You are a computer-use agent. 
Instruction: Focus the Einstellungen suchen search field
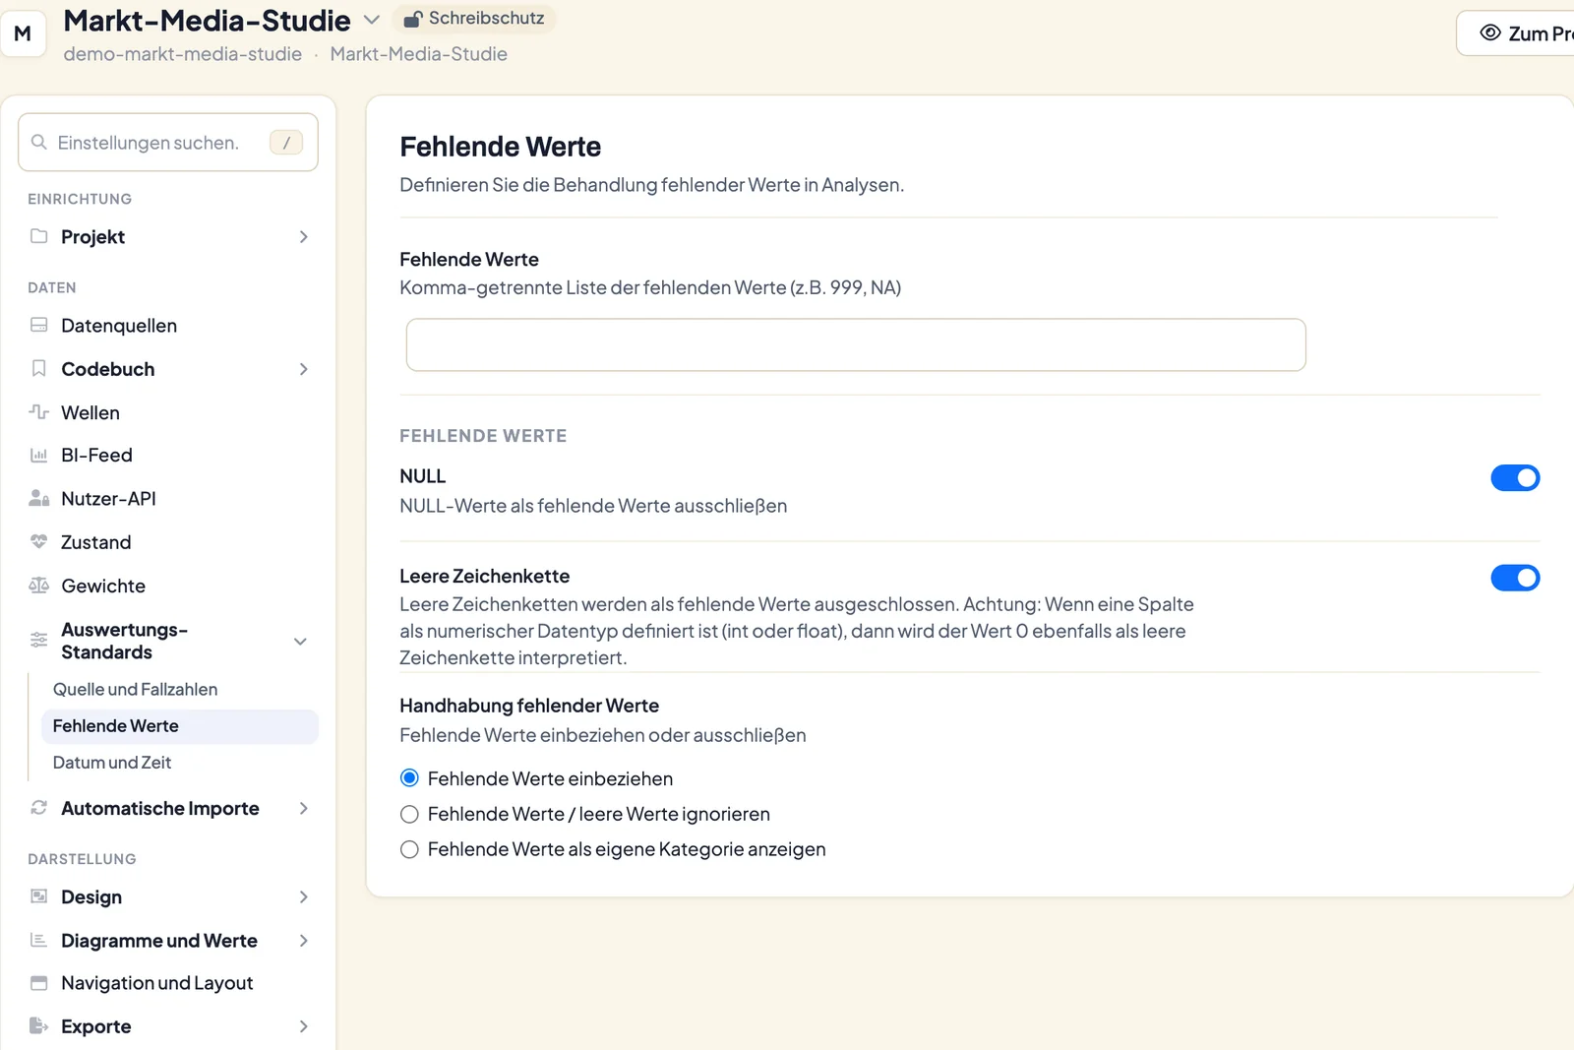click(x=168, y=143)
